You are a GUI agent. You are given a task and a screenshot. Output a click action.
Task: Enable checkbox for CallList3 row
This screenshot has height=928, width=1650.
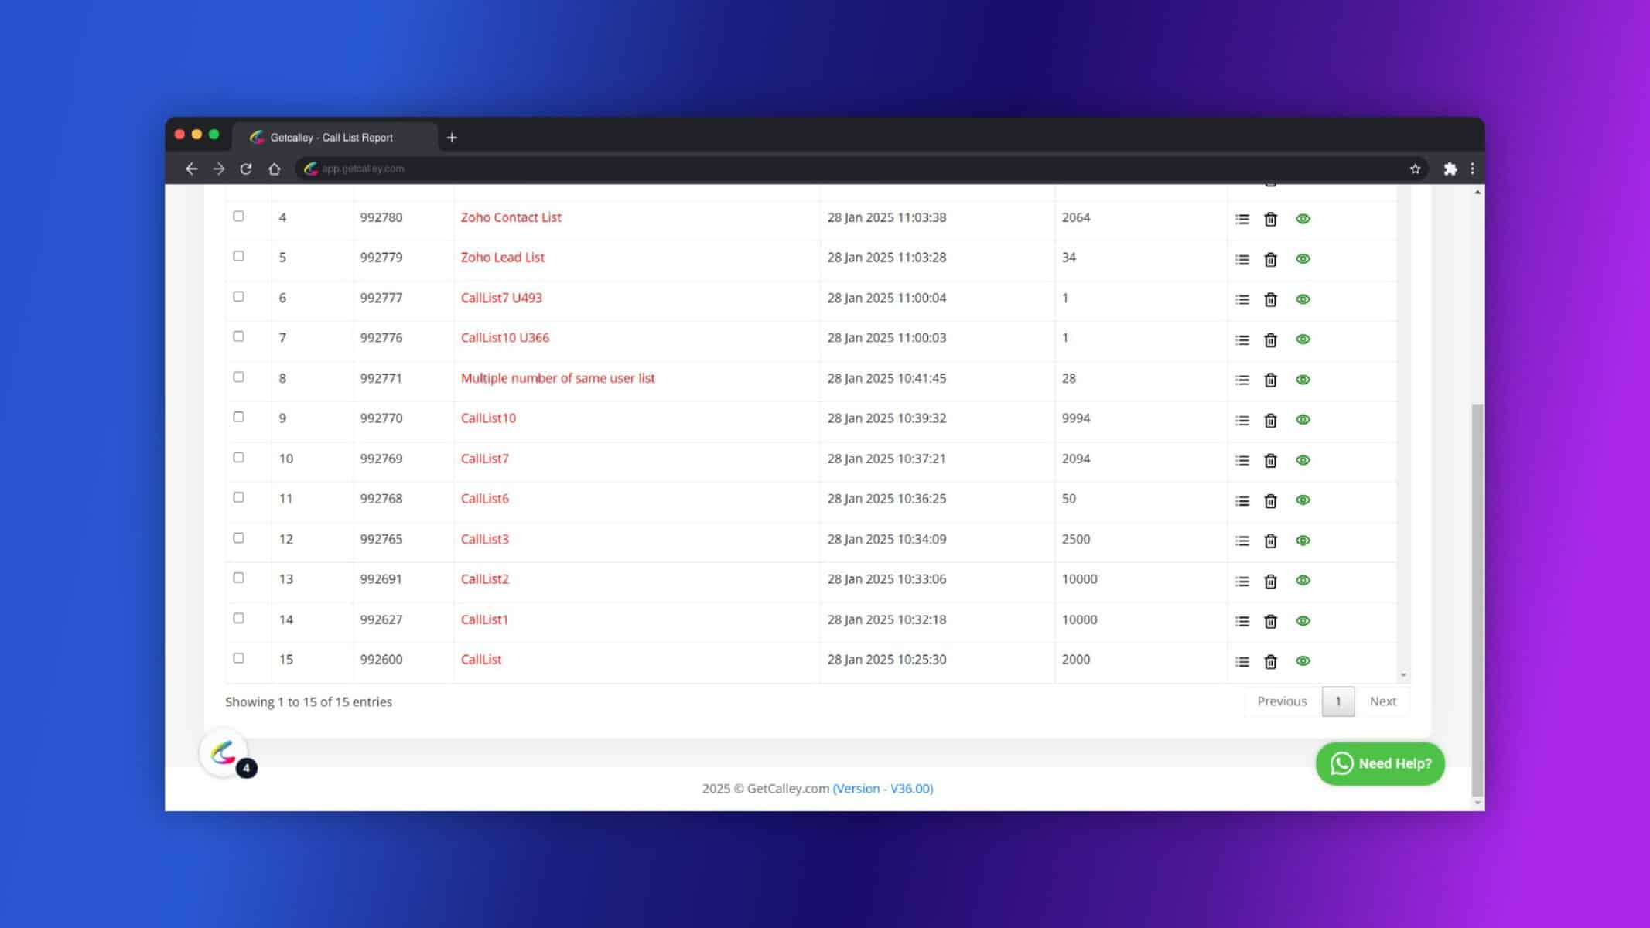[x=238, y=537]
